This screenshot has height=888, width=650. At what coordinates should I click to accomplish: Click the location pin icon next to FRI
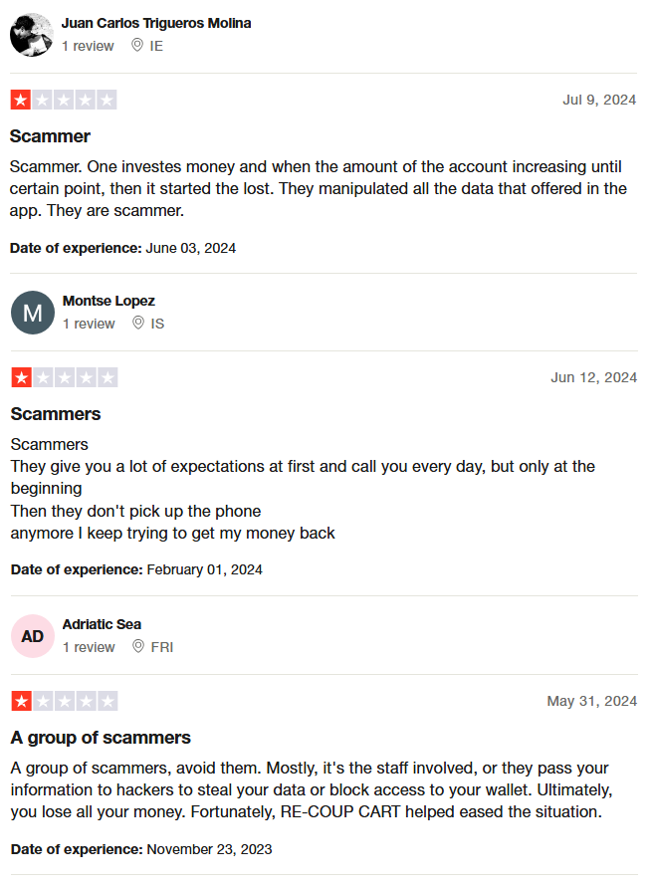[x=138, y=646]
